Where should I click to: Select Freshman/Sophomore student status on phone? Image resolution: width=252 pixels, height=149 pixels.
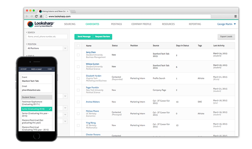point(37,103)
